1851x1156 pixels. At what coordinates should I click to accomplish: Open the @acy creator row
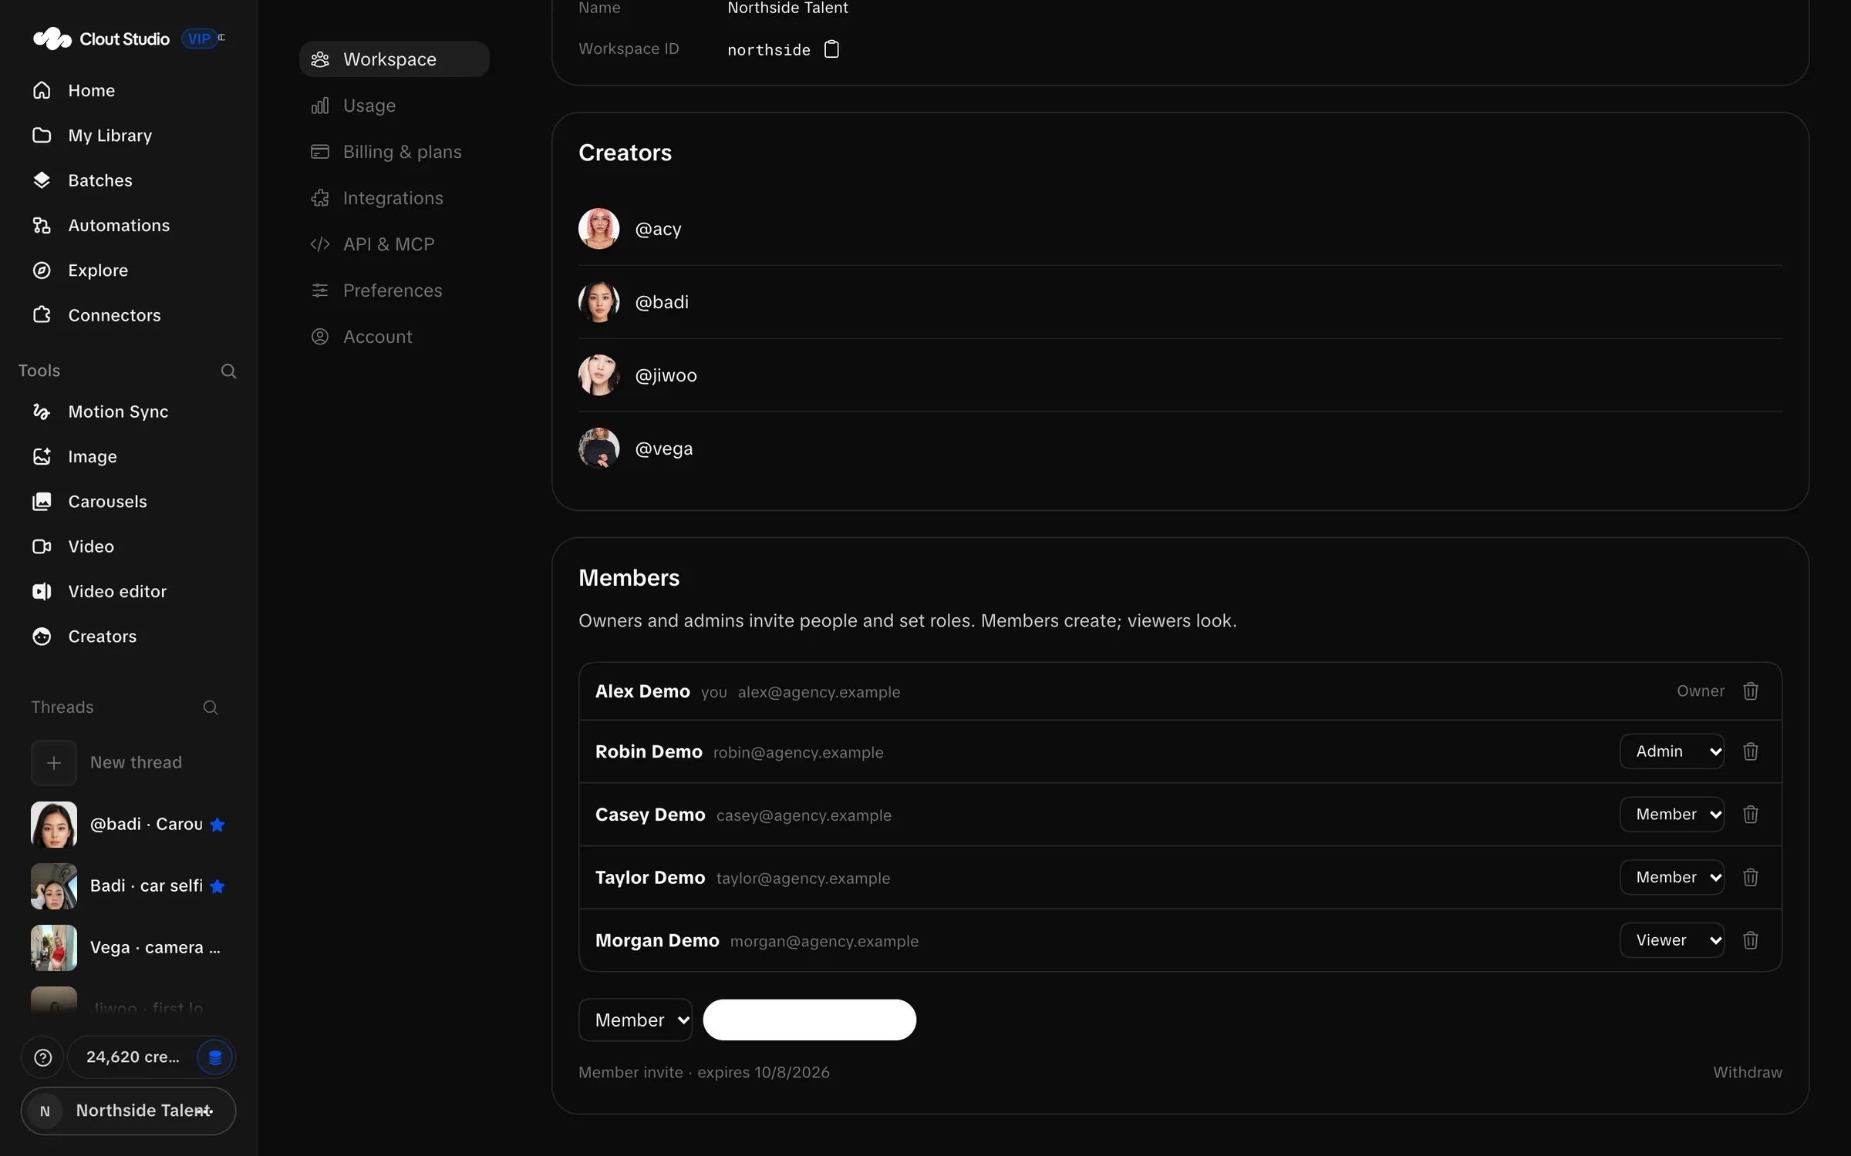point(1180,229)
